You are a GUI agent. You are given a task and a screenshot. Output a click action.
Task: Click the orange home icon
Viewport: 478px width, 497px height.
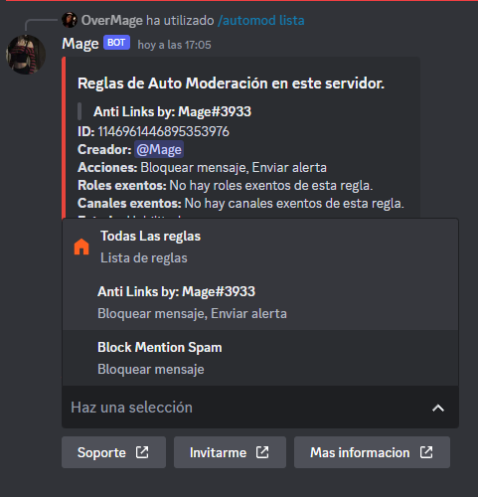(81, 247)
